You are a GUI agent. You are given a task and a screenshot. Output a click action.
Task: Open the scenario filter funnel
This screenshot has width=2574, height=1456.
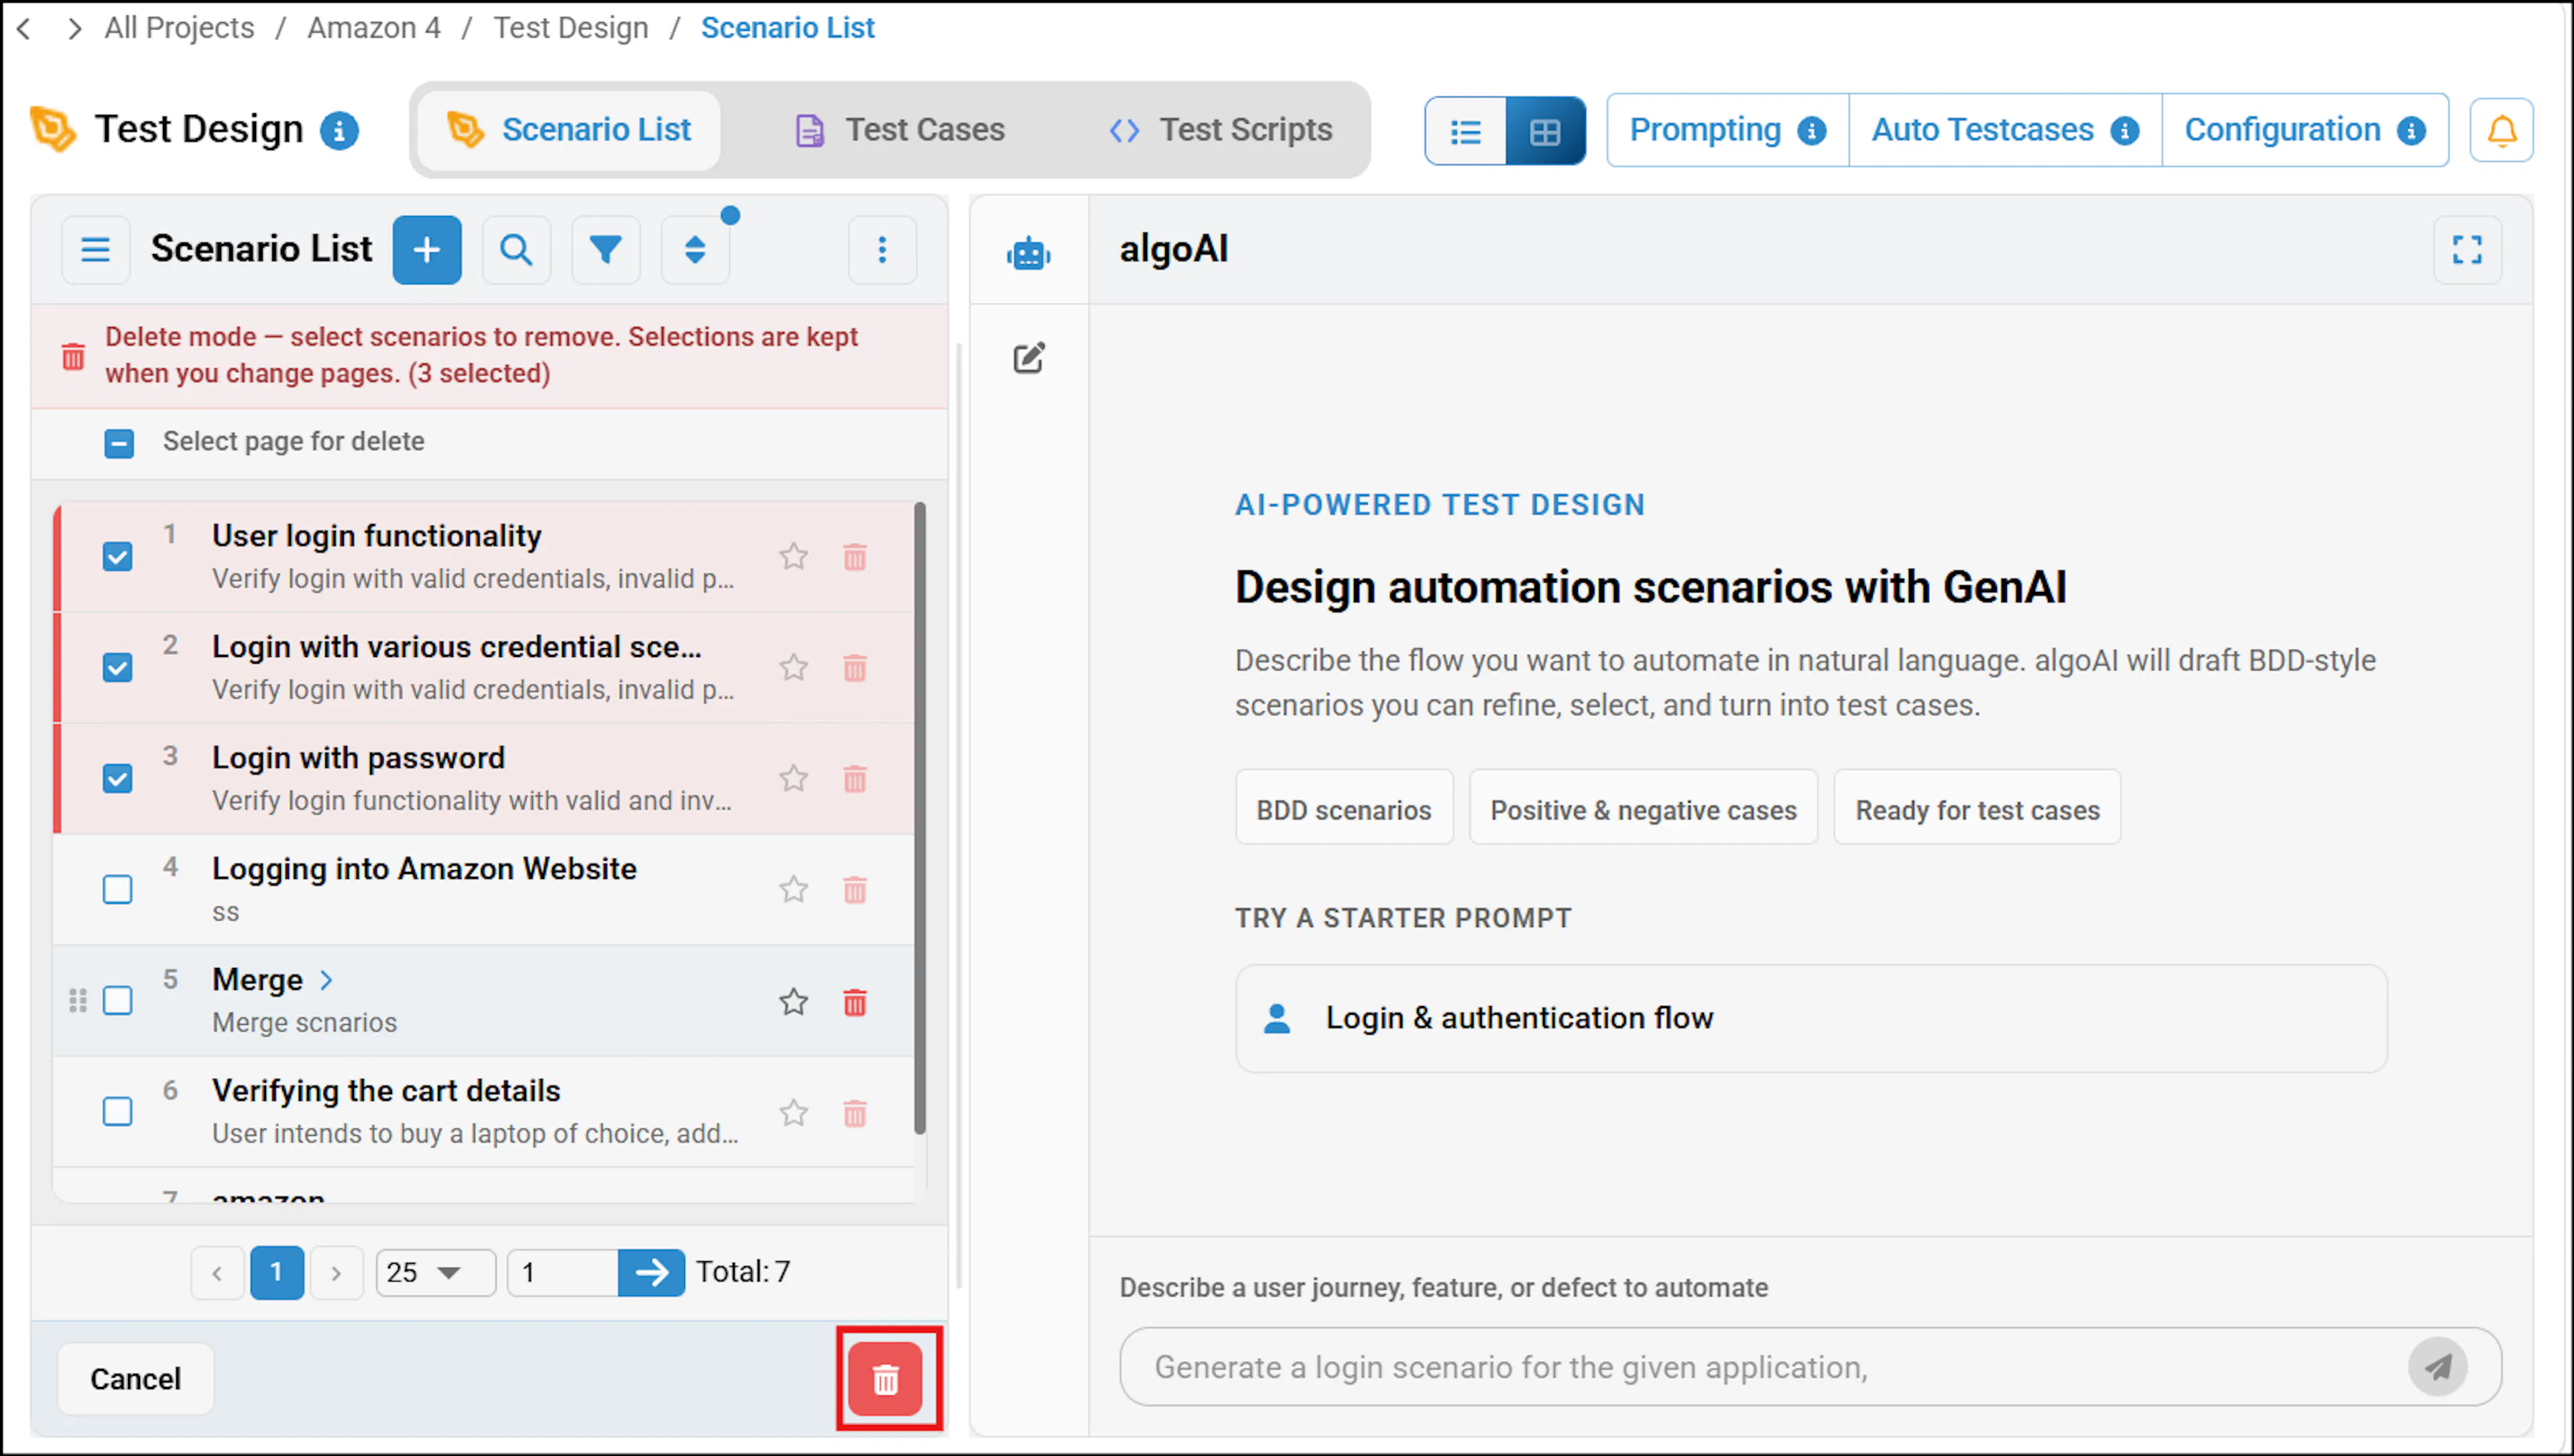pos(606,249)
